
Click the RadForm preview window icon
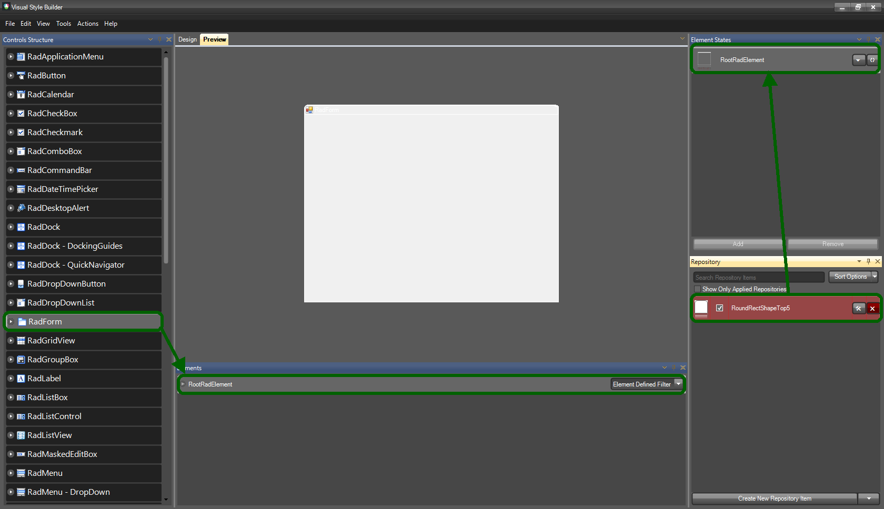309,110
